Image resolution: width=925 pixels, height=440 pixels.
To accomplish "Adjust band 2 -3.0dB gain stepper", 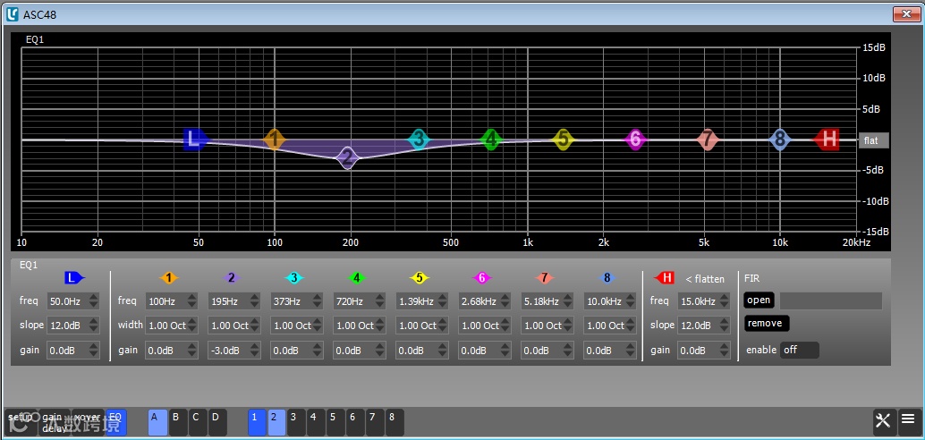I will click(254, 351).
